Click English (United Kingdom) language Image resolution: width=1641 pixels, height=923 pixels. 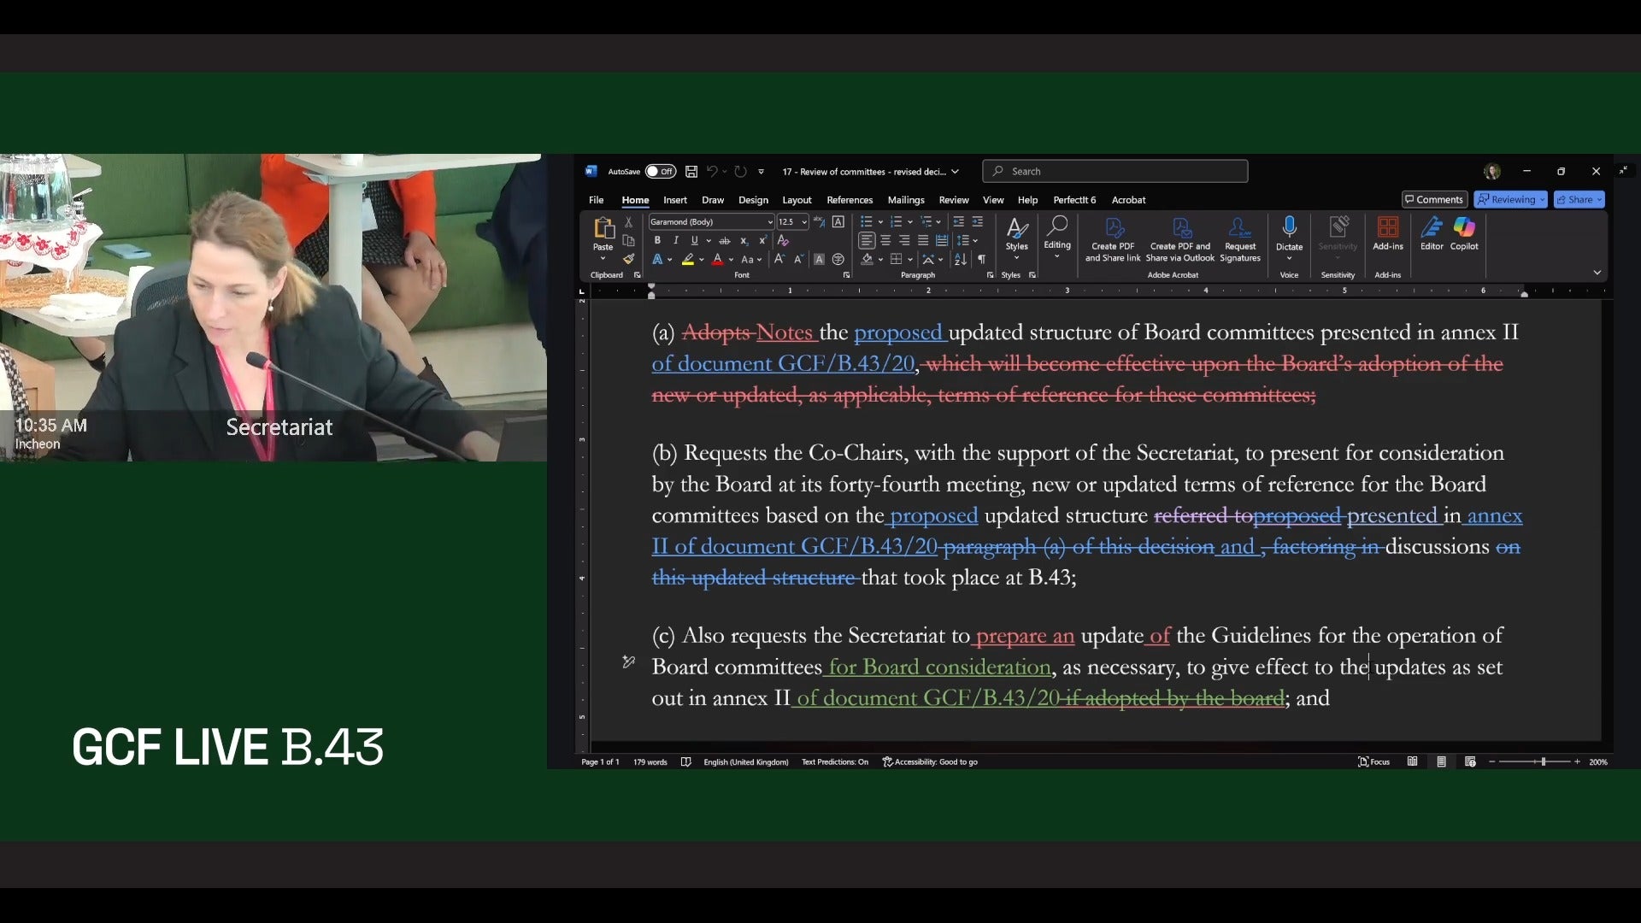point(745,761)
